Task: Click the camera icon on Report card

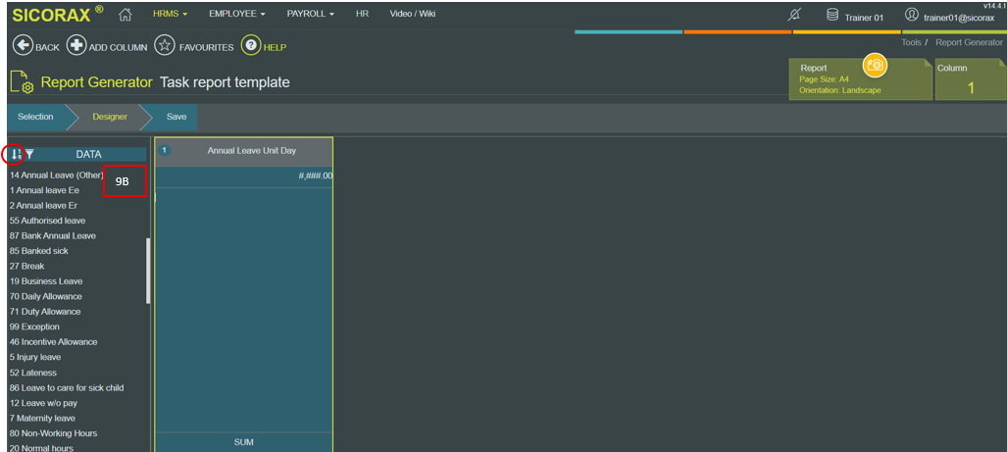Action: 874,64
